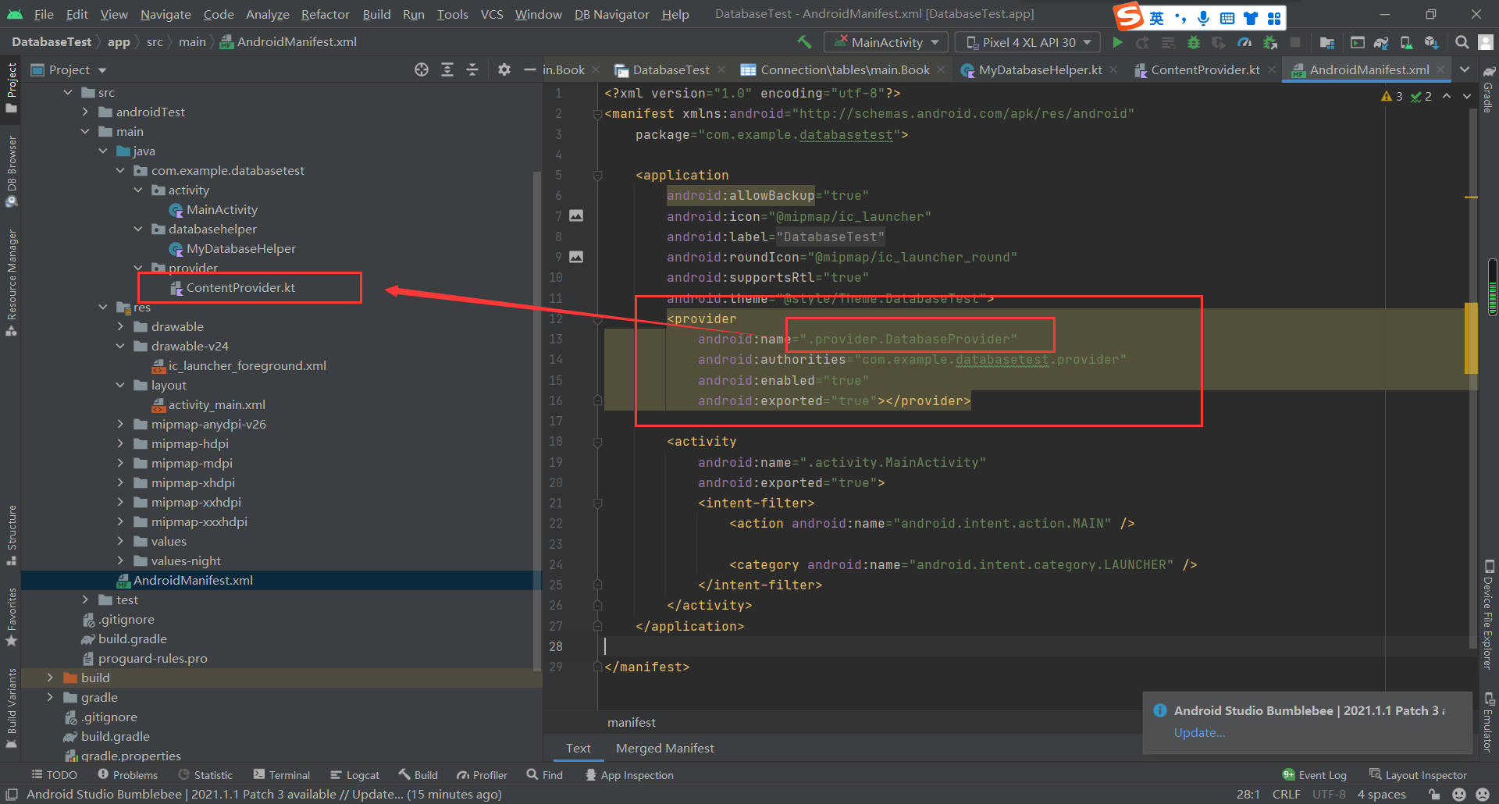1499x804 pixels.
Task: Click the Make Project hammer icon
Action: 804,42
